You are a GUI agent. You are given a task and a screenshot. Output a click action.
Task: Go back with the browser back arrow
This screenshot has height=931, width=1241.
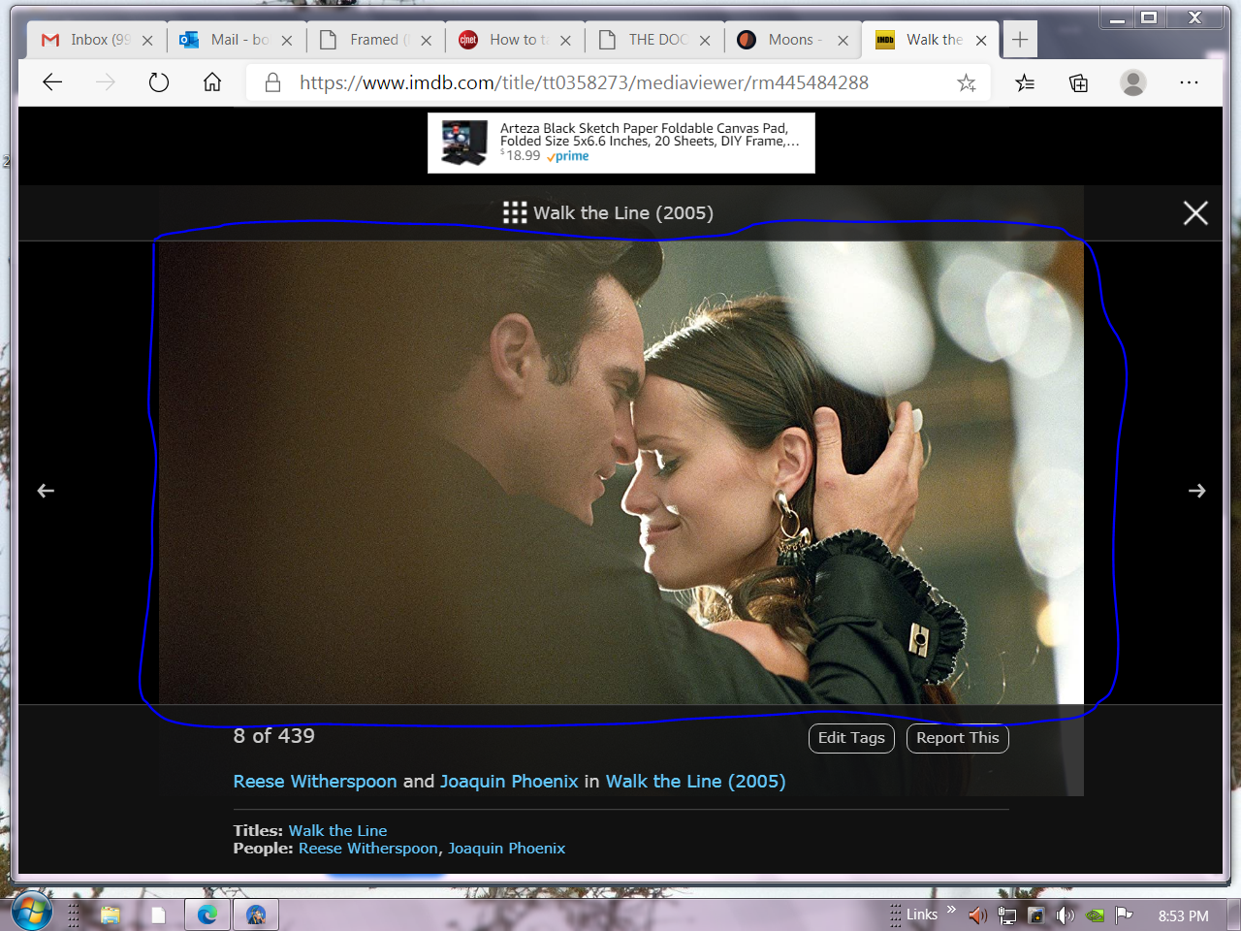tap(52, 82)
